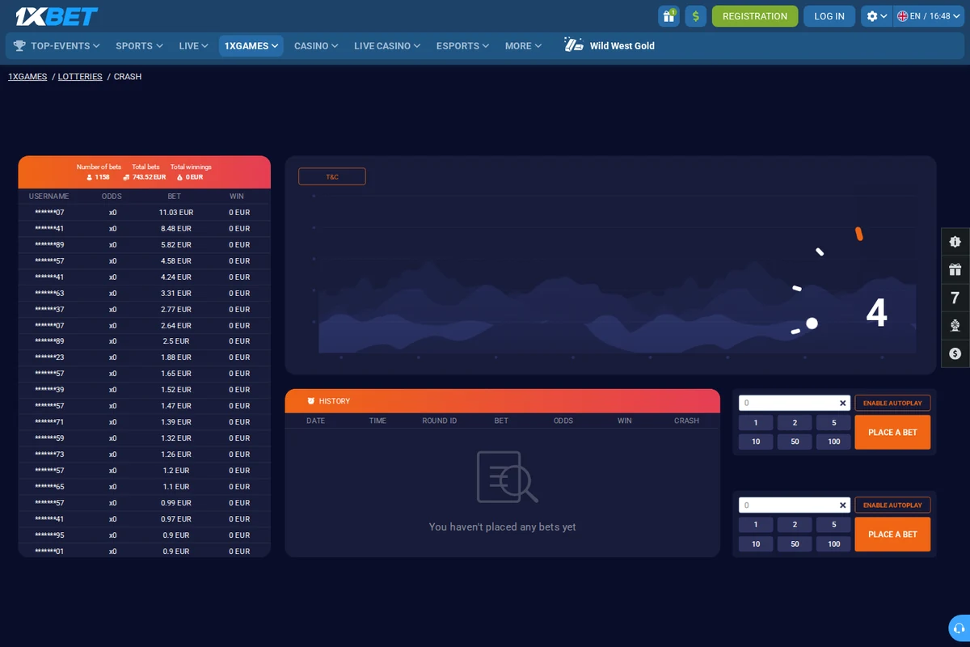Click PLACE A BET in the second bet panel
This screenshot has height=647, width=970.
[x=892, y=535]
